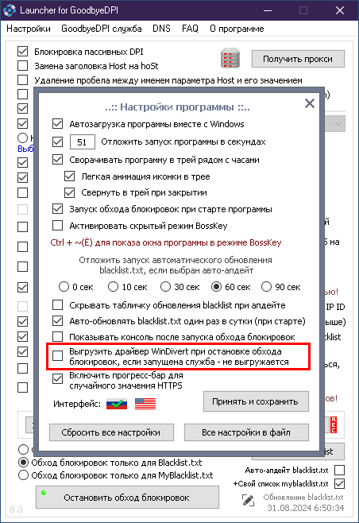Click the edit blacklist pencil icon
This screenshot has width=359, height=523.
coord(248,500)
